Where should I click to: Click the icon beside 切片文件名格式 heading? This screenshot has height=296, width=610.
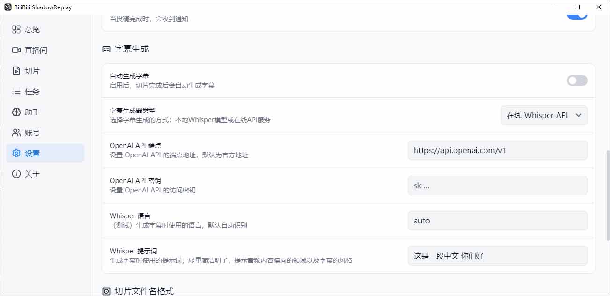[x=106, y=291]
